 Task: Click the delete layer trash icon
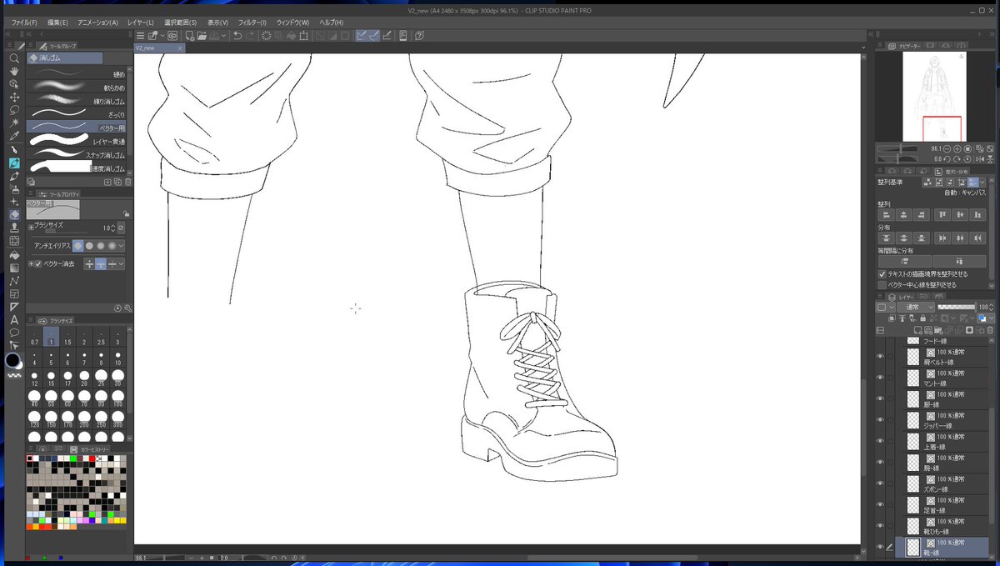tap(991, 330)
